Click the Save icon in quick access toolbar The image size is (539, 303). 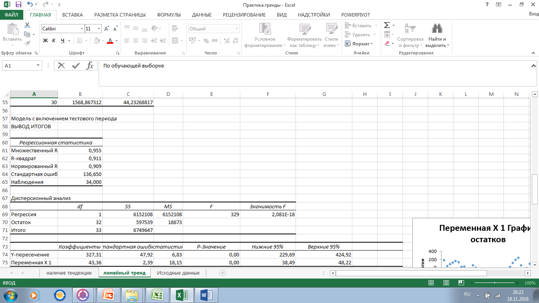pyautogui.click(x=18, y=5)
